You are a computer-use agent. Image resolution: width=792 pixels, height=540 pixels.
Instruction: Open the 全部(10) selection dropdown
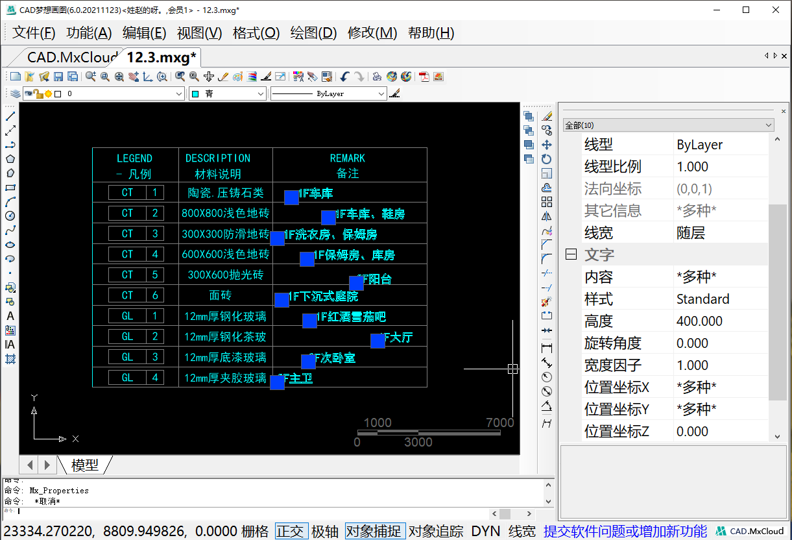coord(669,125)
